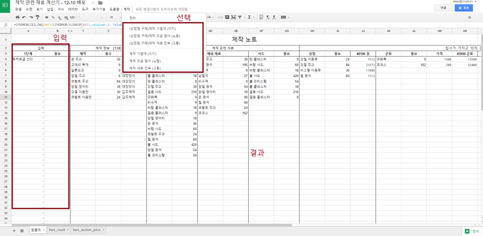Open the 데이터 menu
Screen dimensions: 483x236
(73, 9)
